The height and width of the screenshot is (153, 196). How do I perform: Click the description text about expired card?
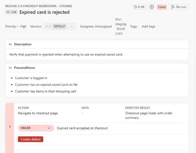[66, 55]
